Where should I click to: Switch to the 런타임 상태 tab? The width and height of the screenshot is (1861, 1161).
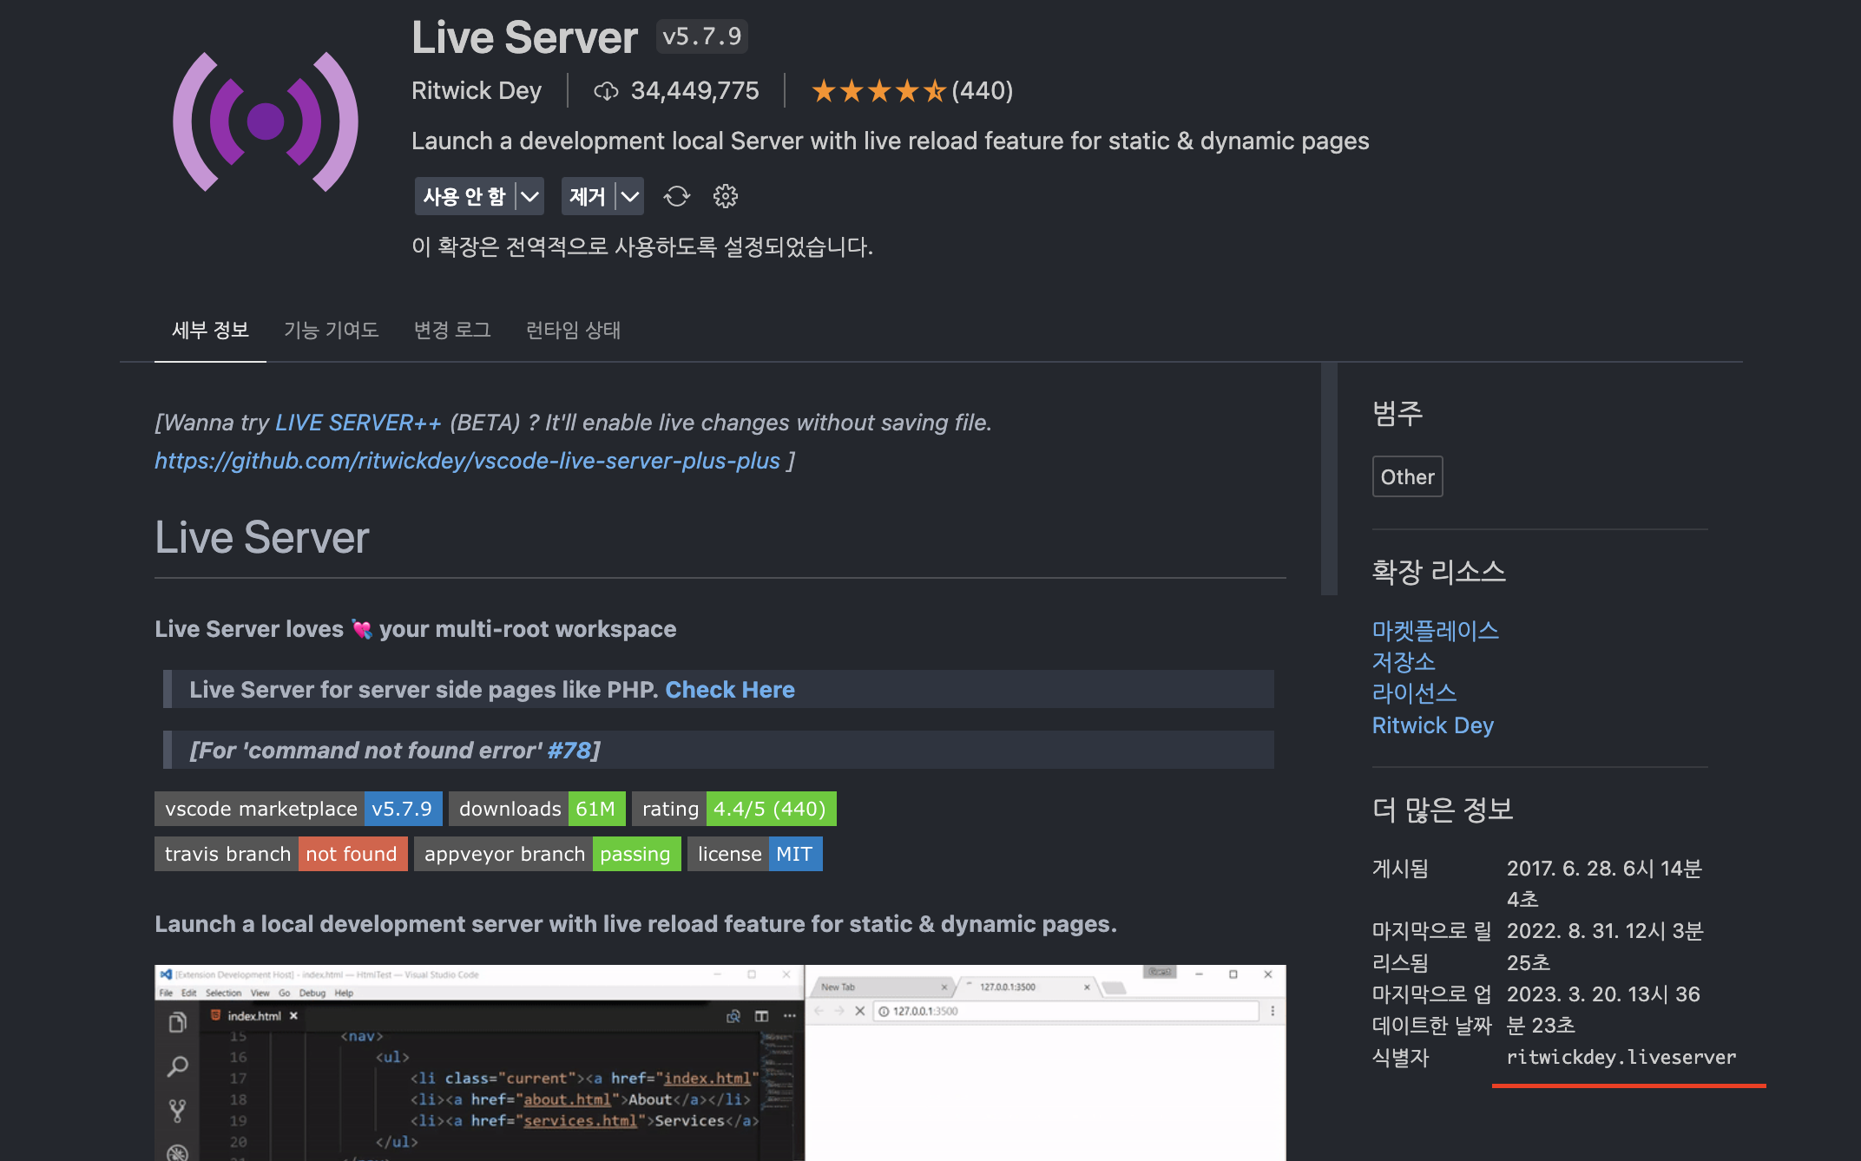click(573, 330)
